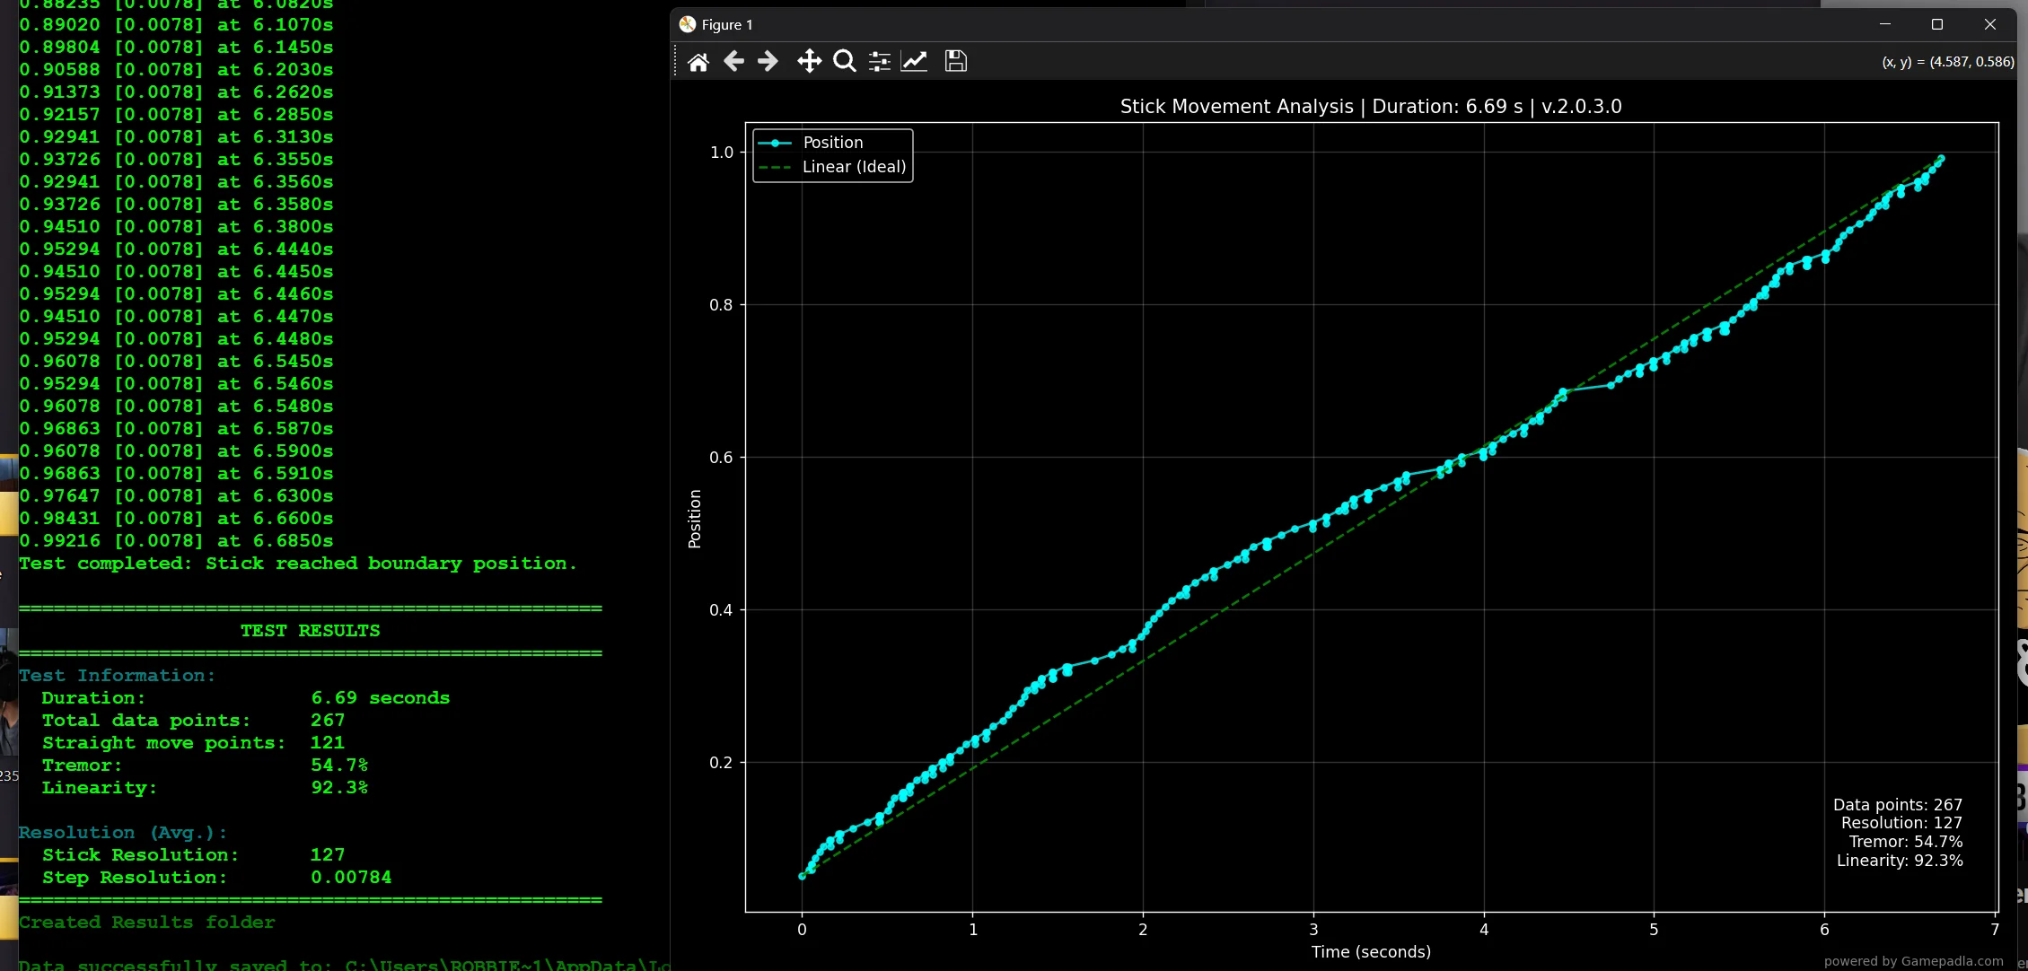This screenshot has width=2028, height=971.
Task: Select the zoom-to-rectangle magnifier tool
Action: pos(844,61)
